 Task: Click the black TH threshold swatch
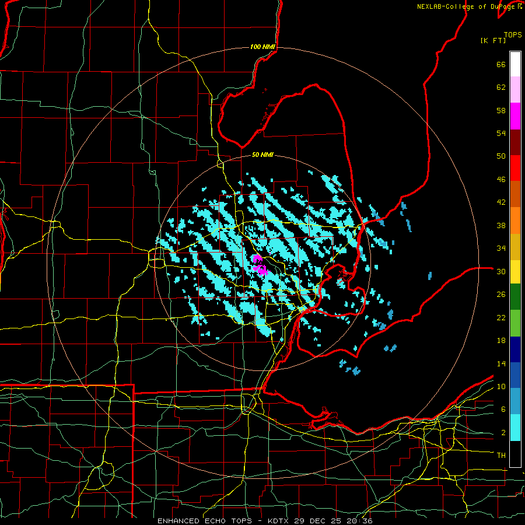tap(515, 454)
